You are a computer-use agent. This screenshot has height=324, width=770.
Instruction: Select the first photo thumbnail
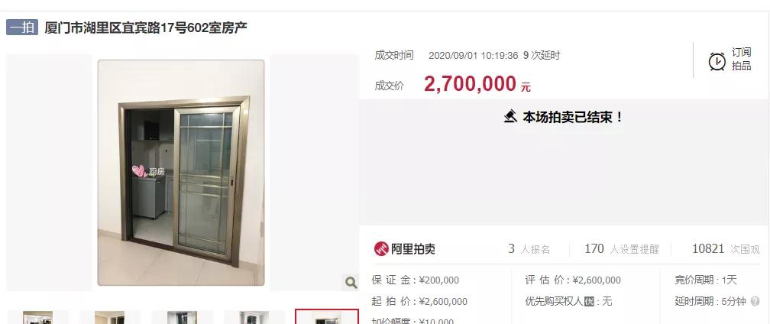point(38,317)
